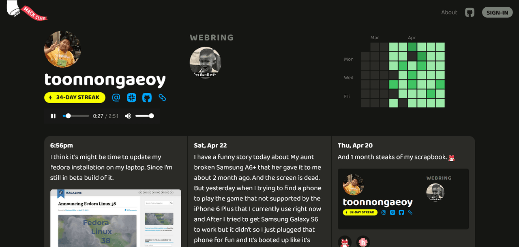The image size is (519, 247).
Task: Click the email @ icon beside the 34-day streak
Action: pos(116,98)
